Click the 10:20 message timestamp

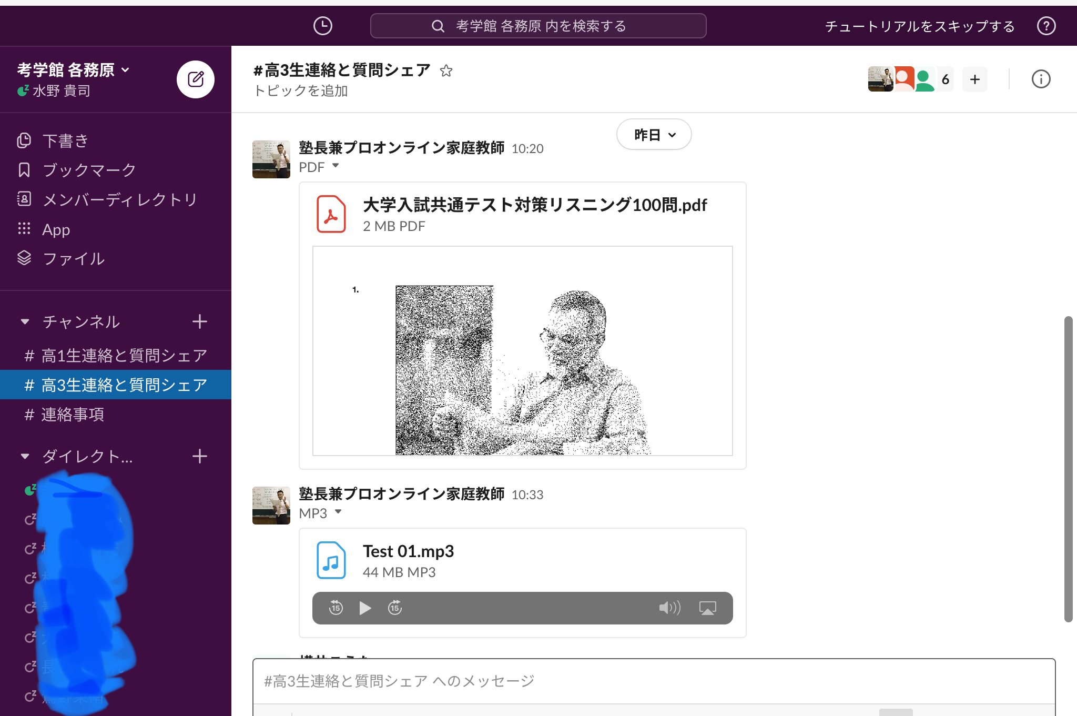(527, 149)
